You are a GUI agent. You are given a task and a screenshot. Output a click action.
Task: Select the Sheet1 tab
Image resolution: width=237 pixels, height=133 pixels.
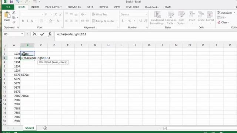(30, 128)
